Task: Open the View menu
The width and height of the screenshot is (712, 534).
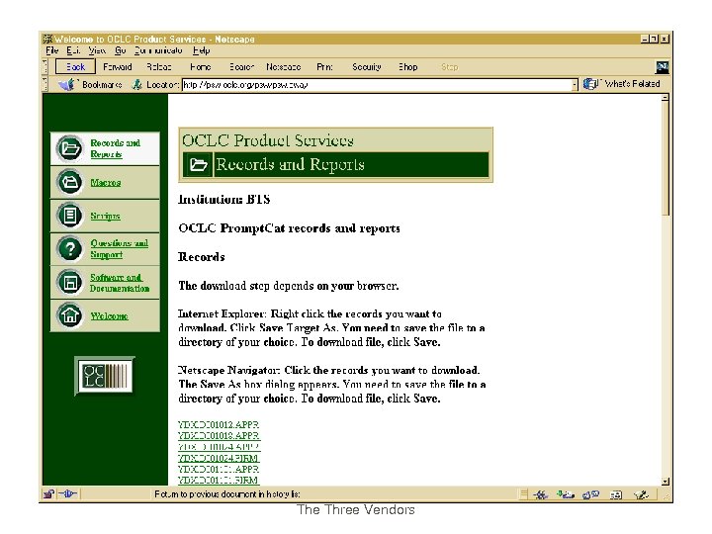Action: 97,50
